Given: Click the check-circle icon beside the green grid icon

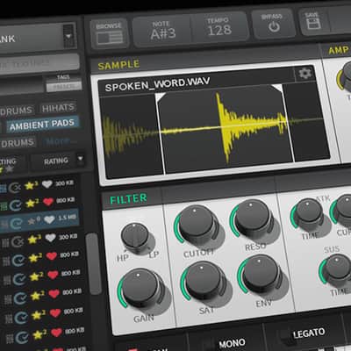Looking at the screenshot, I should pyautogui.click(x=15, y=205).
